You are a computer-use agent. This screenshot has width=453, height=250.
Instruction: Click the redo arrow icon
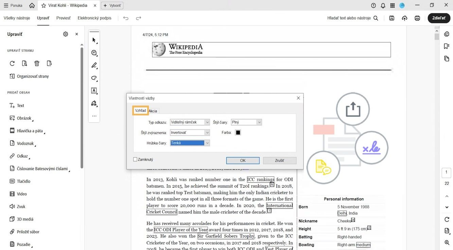coord(138,18)
